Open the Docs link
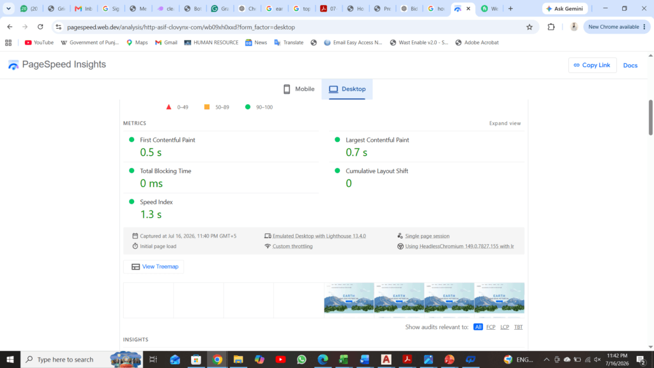 click(x=630, y=65)
